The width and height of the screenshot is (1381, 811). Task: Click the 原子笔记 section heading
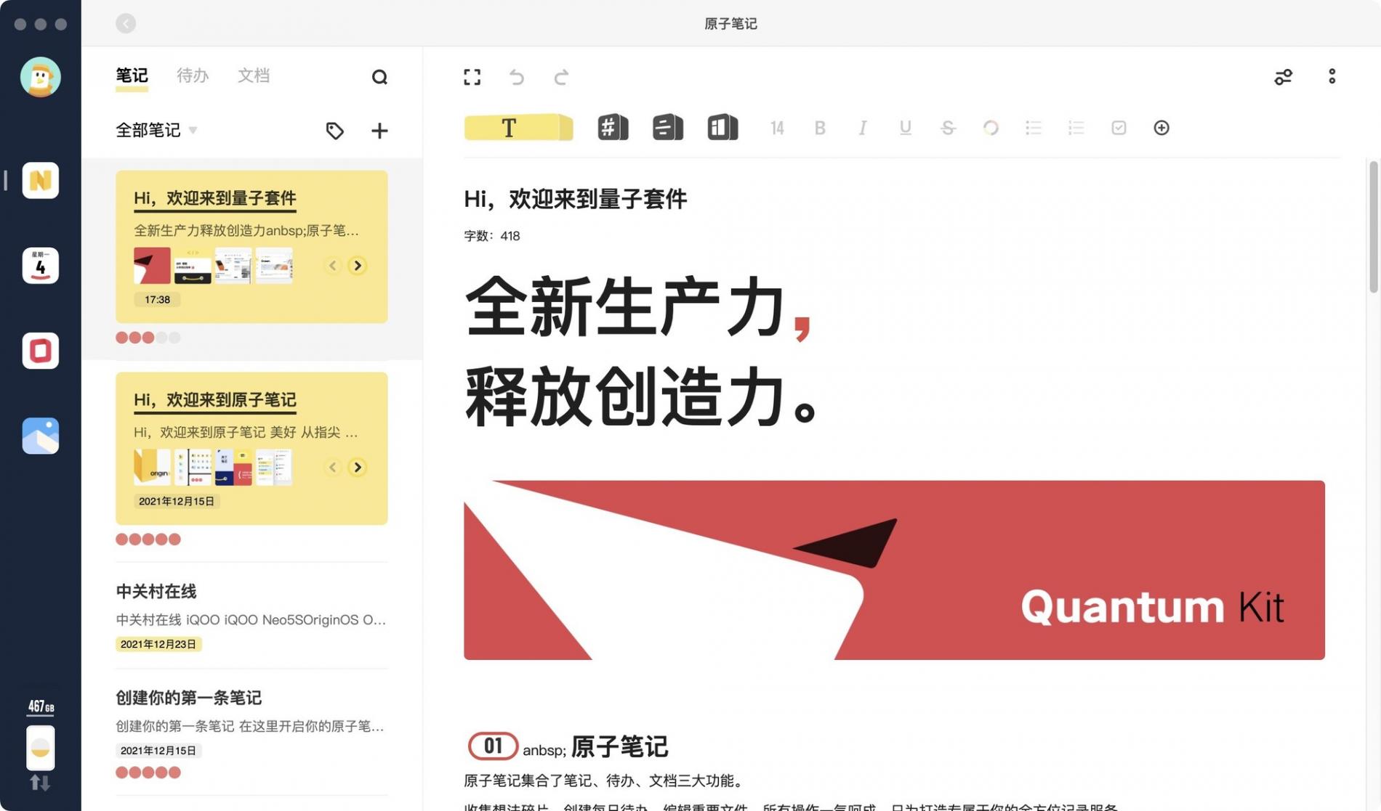click(x=619, y=746)
